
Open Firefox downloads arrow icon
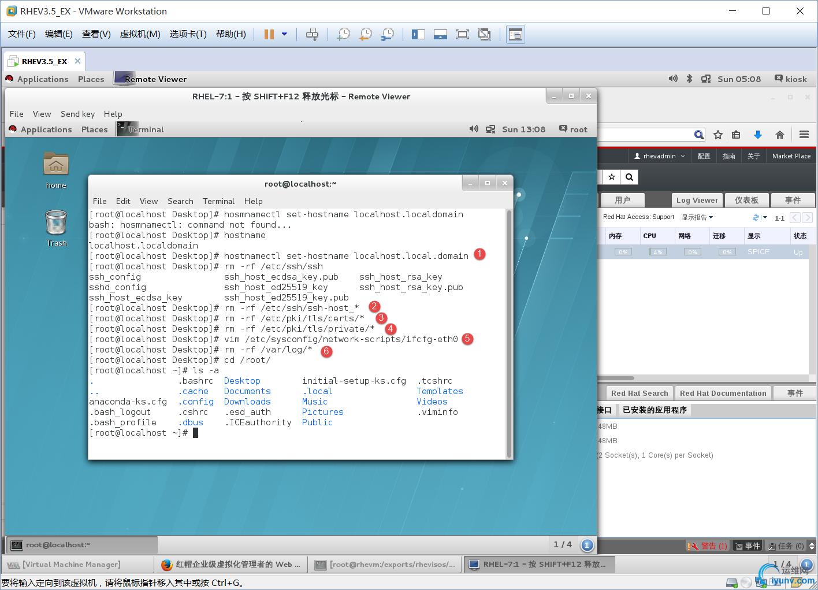point(758,135)
